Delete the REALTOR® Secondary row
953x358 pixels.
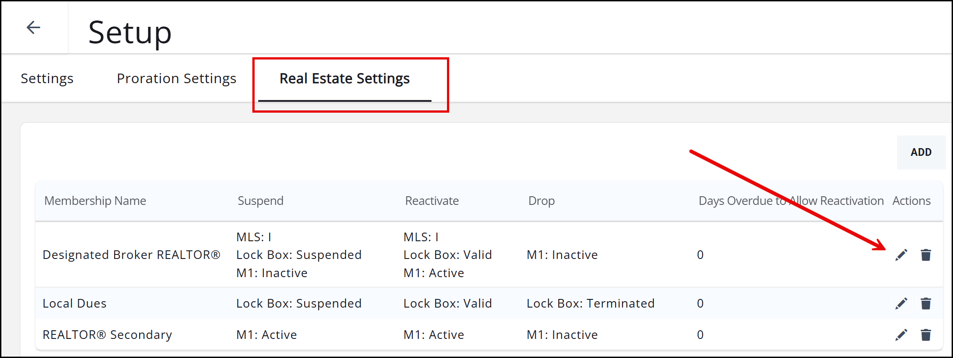(926, 335)
